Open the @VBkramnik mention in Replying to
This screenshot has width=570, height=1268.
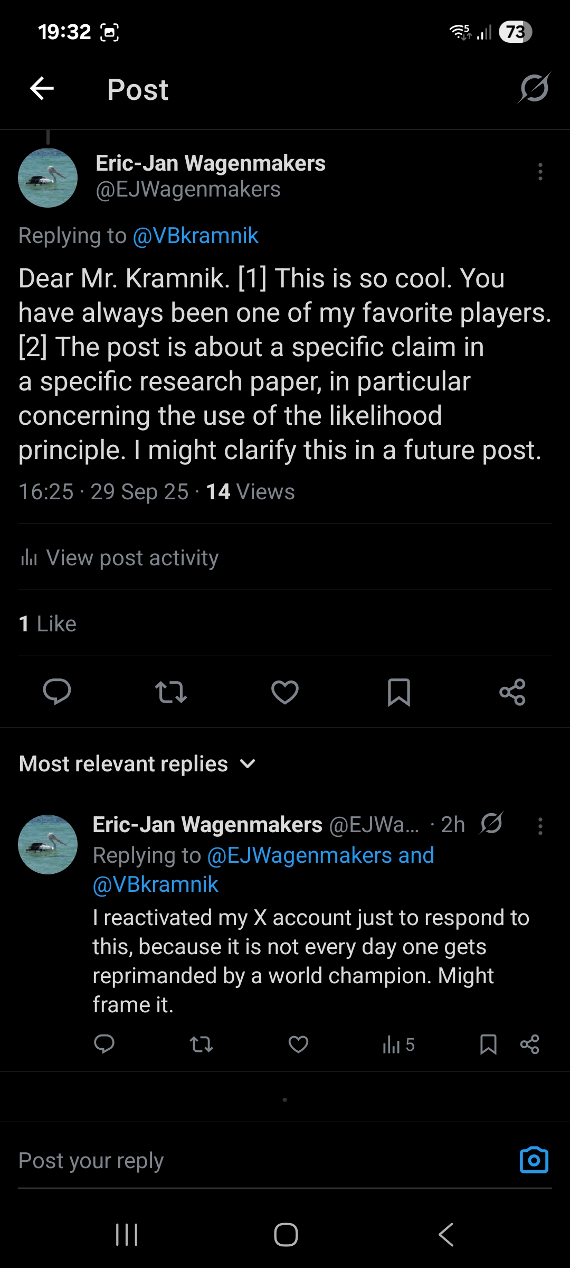click(x=195, y=236)
